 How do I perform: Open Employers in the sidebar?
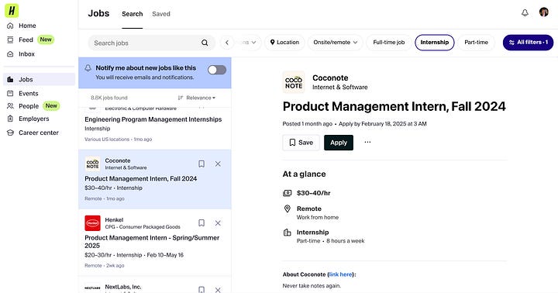[x=34, y=119]
